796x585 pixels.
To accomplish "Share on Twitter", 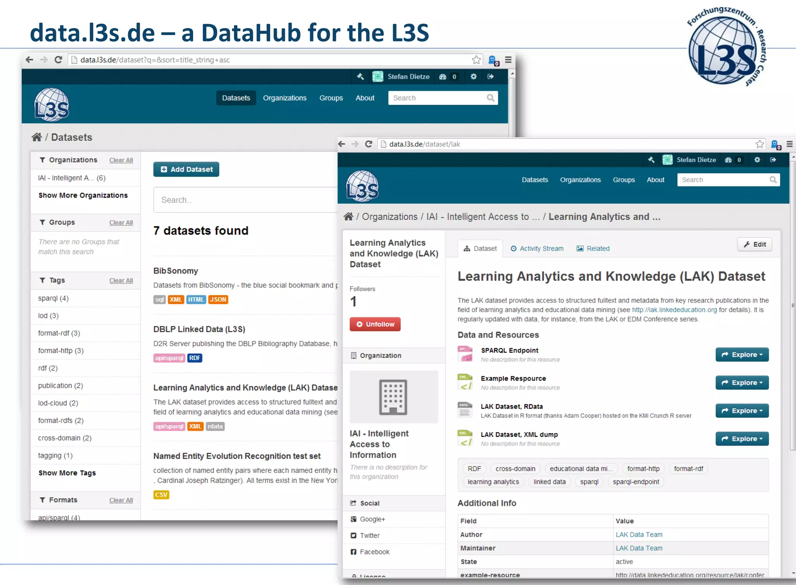I will [x=369, y=535].
